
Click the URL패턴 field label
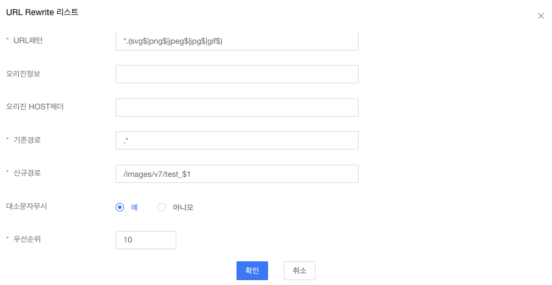(28, 41)
